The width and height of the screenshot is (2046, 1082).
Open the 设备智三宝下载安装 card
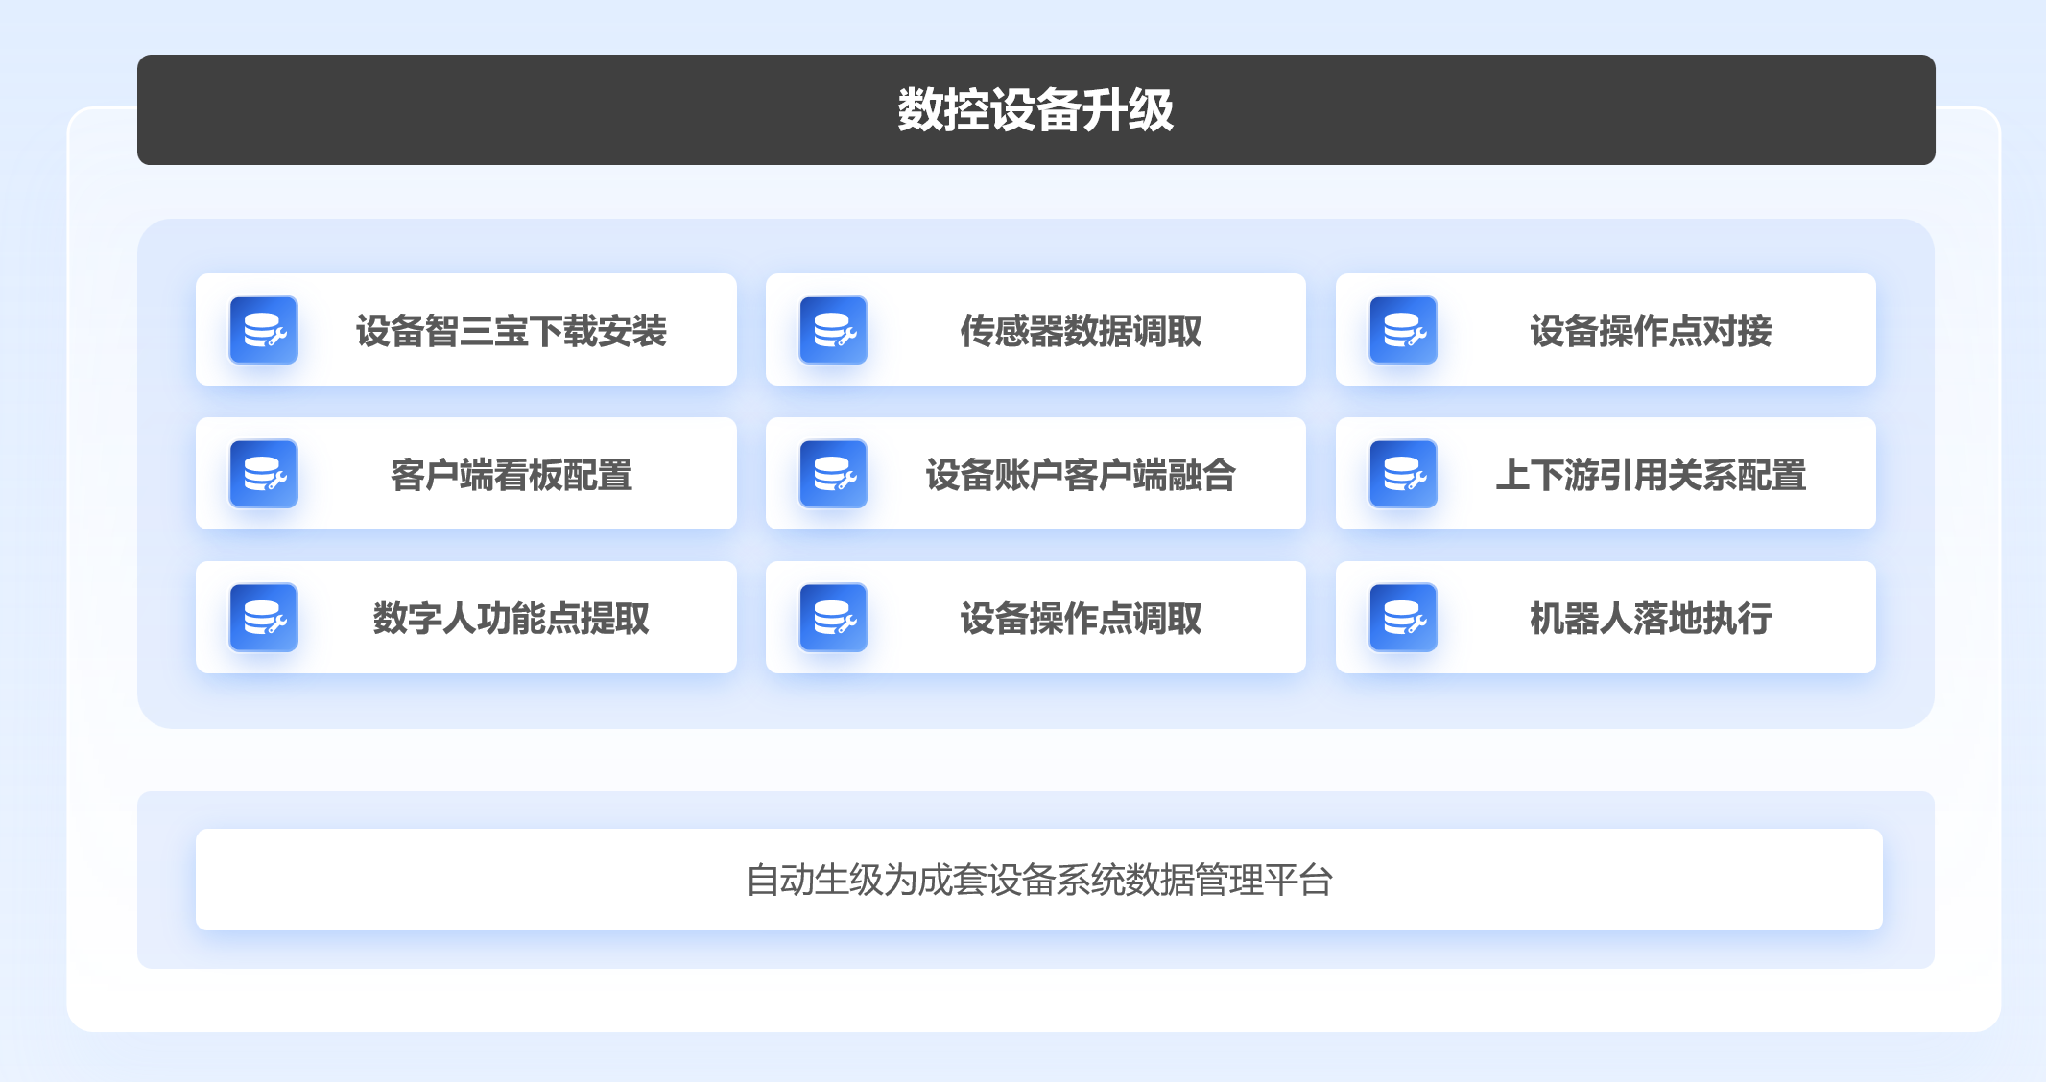click(511, 331)
